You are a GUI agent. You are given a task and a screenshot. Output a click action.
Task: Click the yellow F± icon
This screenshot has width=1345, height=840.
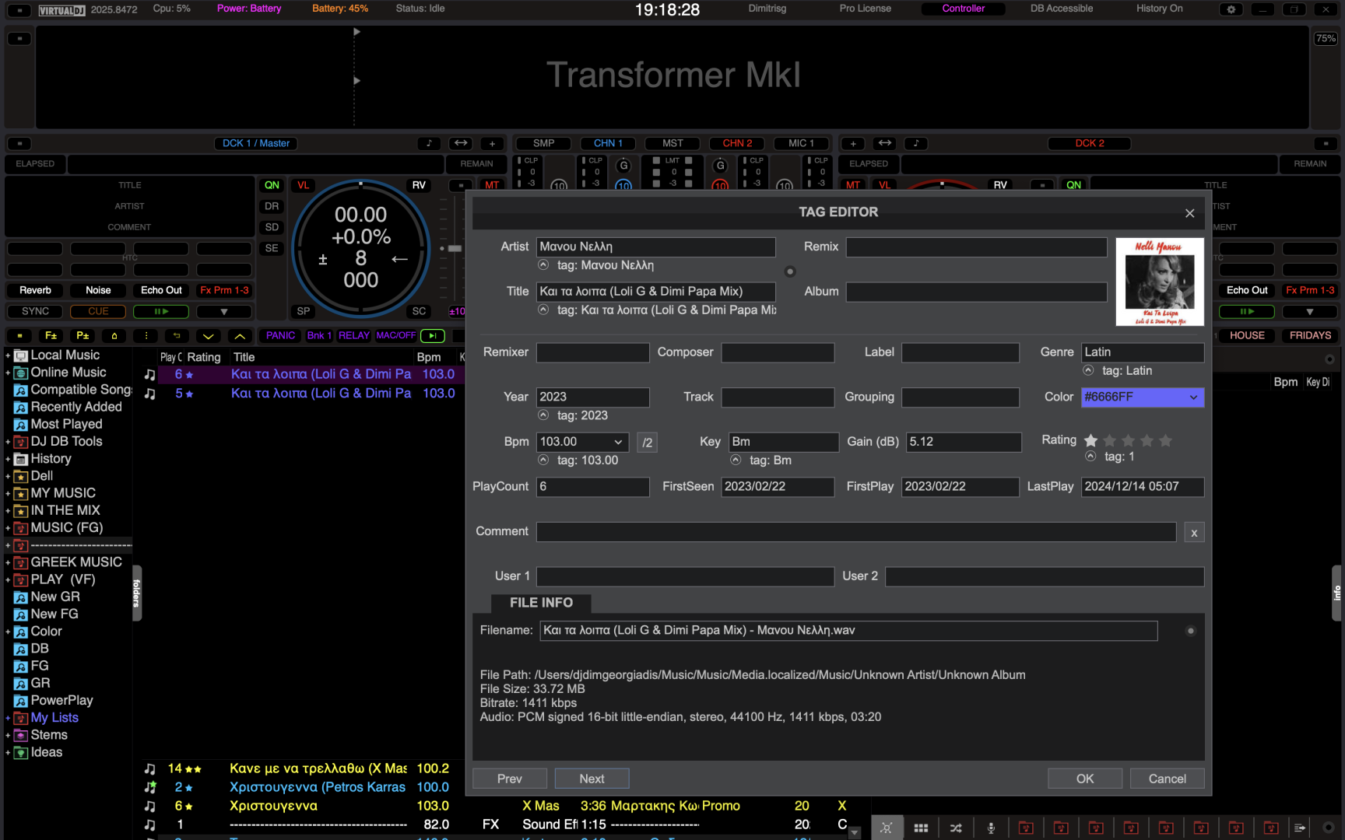pyautogui.click(x=51, y=336)
